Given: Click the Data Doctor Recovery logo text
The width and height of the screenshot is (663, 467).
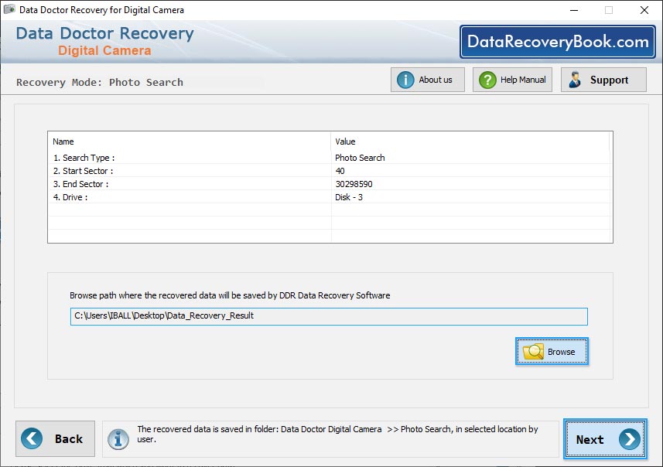Looking at the screenshot, I should (104, 33).
